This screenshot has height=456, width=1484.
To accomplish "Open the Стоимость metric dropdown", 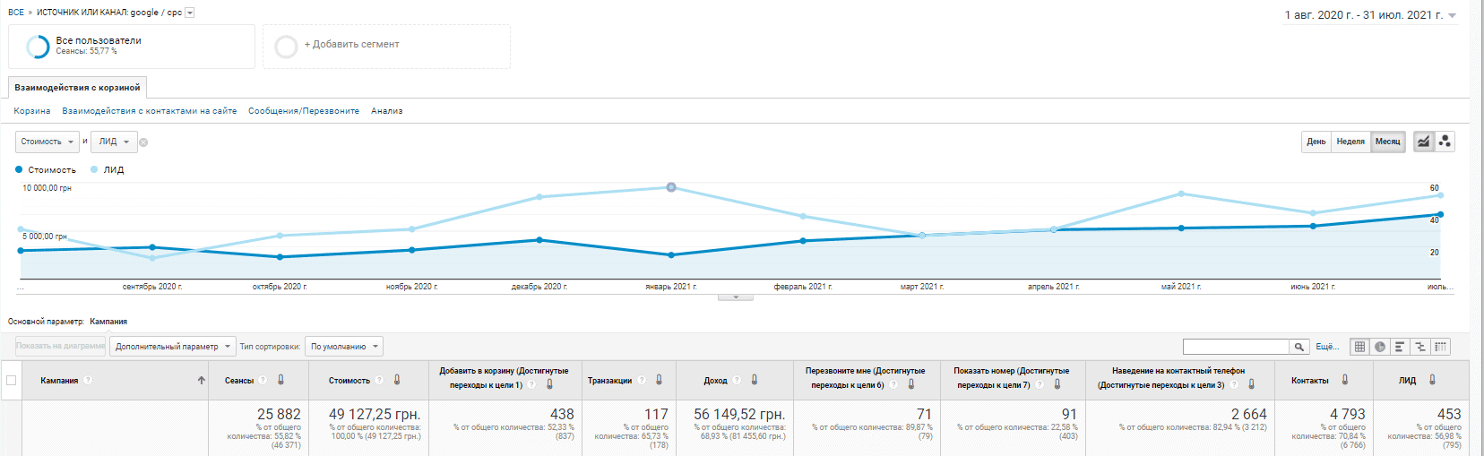I will point(47,142).
